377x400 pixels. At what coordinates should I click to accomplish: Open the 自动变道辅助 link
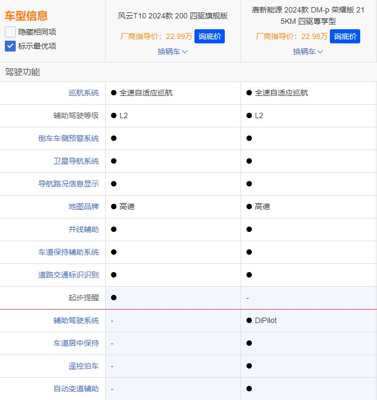[76, 389]
